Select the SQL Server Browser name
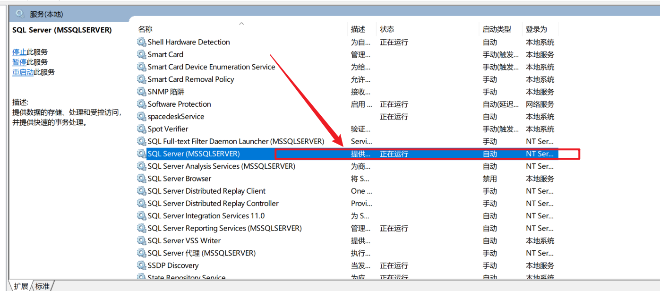660x291 pixels. (180, 179)
